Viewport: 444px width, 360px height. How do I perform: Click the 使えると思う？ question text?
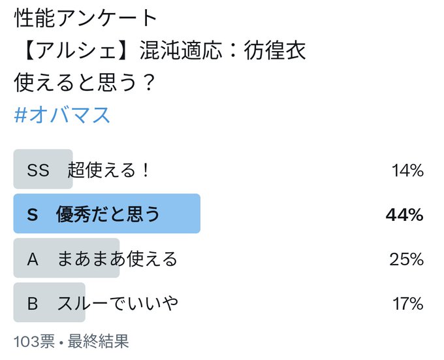point(85,83)
